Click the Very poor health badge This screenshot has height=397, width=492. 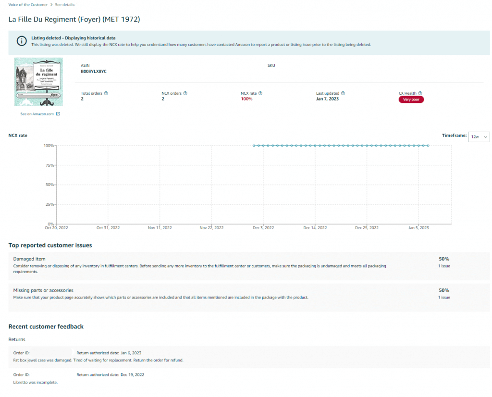point(411,99)
